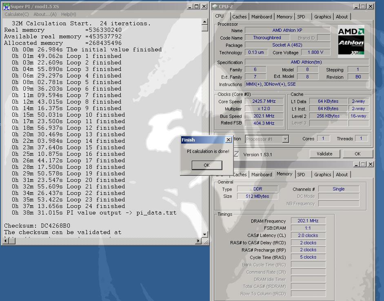Expand the Processor #1 selection dropdown
Image resolution: width=384 pixels, height=301 pixels.
[x=285, y=139]
